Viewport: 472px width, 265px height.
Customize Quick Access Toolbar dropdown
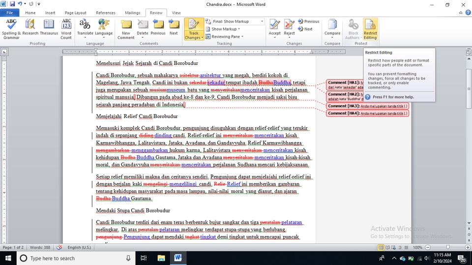[x=39, y=4]
